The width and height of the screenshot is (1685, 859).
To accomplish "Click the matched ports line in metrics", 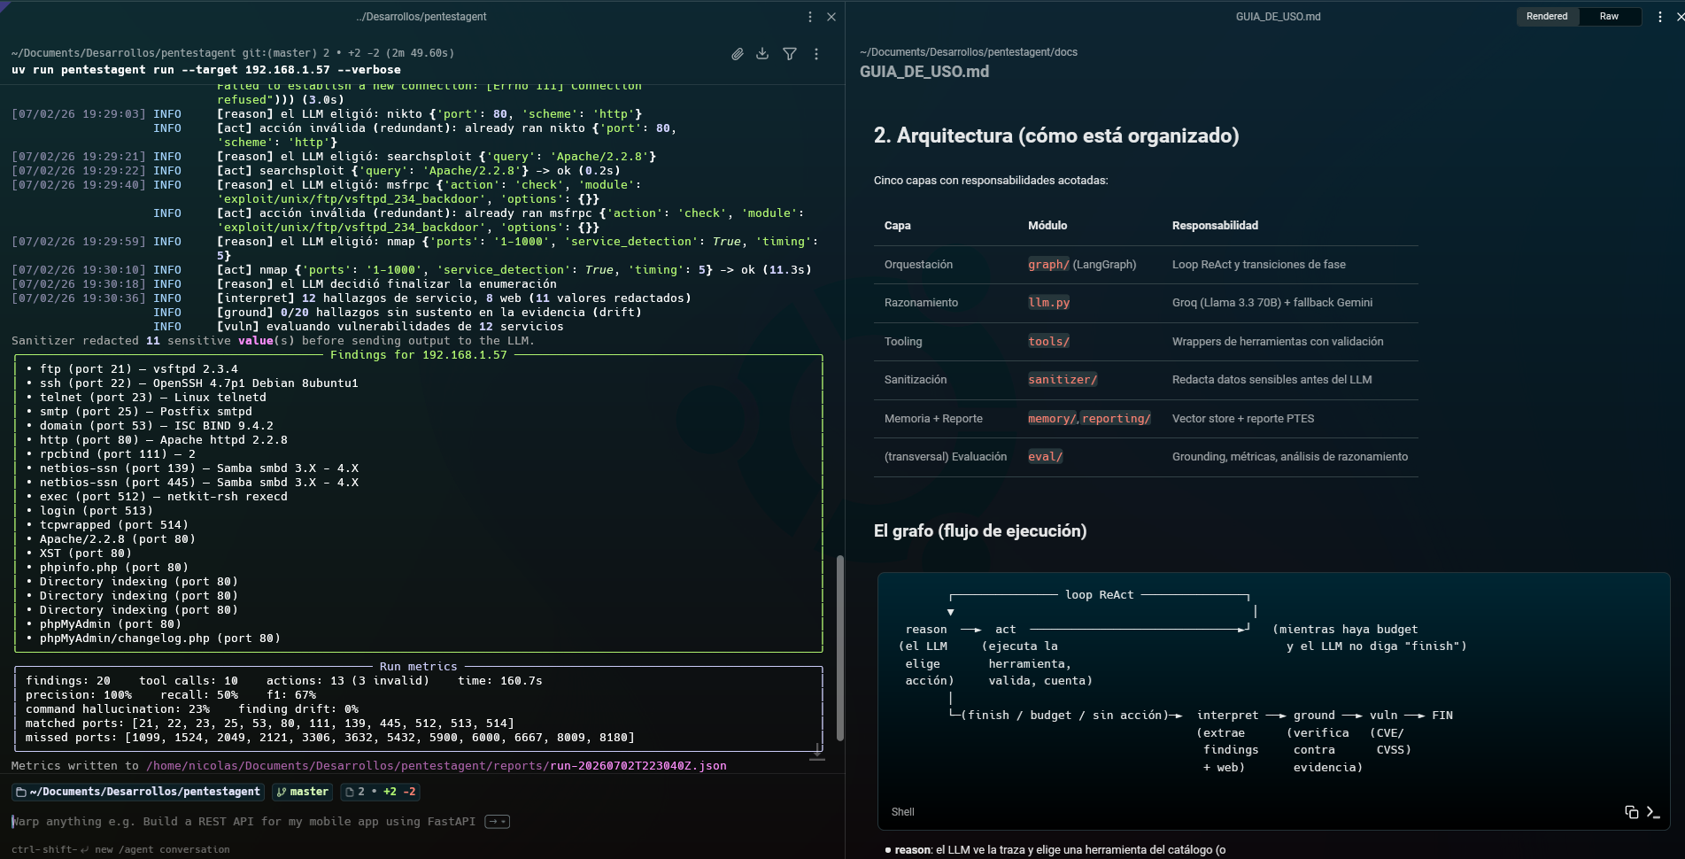I will pyautogui.click(x=270, y=724).
